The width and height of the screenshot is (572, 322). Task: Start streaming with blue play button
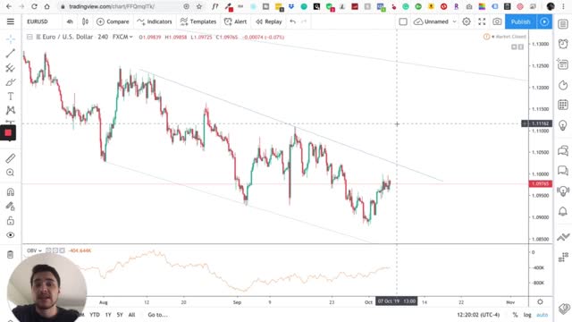pyautogui.click(x=544, y=21)
